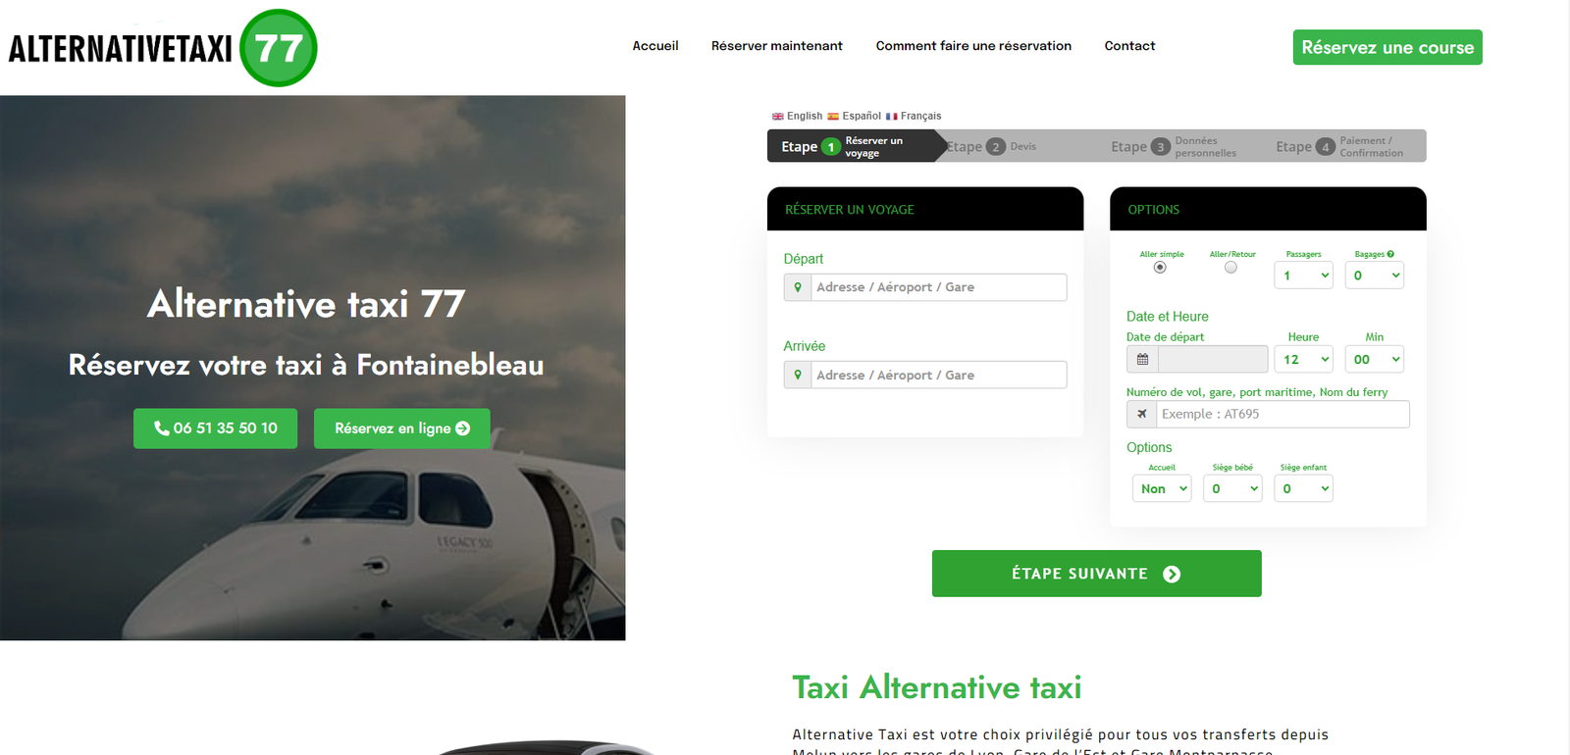
Task: Expand the Heure dropdown
Action: tap(1303, 359)
